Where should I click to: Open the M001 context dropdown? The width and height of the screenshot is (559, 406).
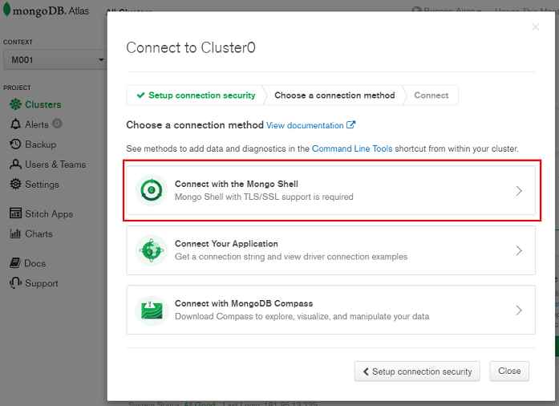point(55,59)
